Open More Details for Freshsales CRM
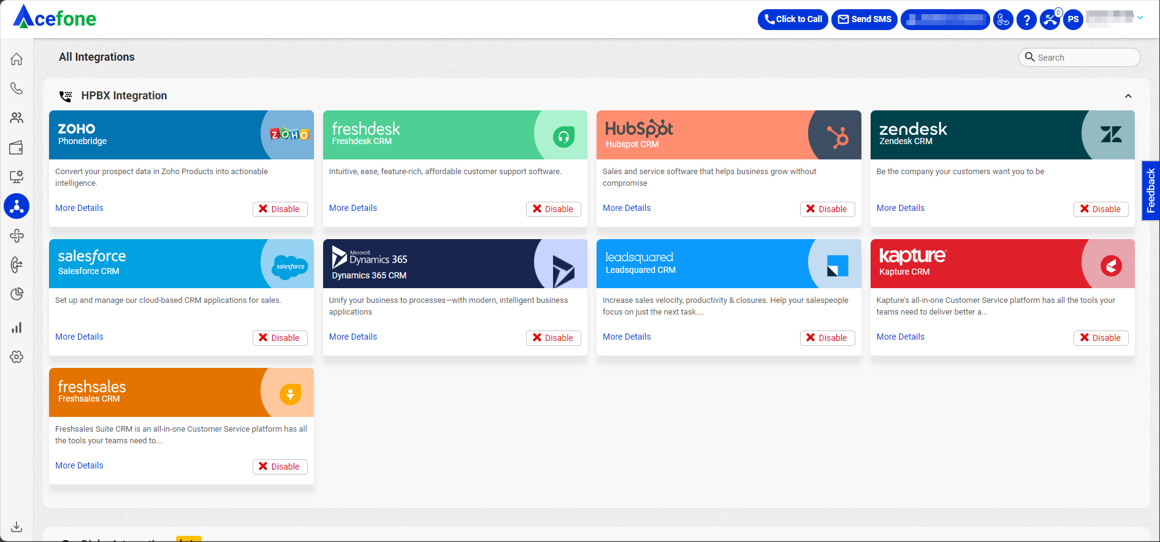Viewport: 1160px width, 542px height. click(x=79, y=465)
